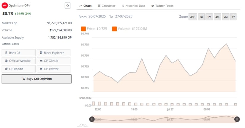Click the $0.73 current price text
This screenshot has width=245, height=128.
coord(8,14)
